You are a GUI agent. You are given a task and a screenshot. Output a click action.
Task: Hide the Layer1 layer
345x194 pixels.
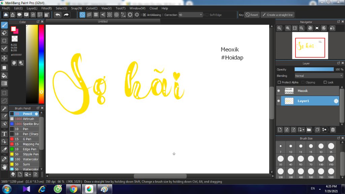pyautogui.click(x=279, y=101)
